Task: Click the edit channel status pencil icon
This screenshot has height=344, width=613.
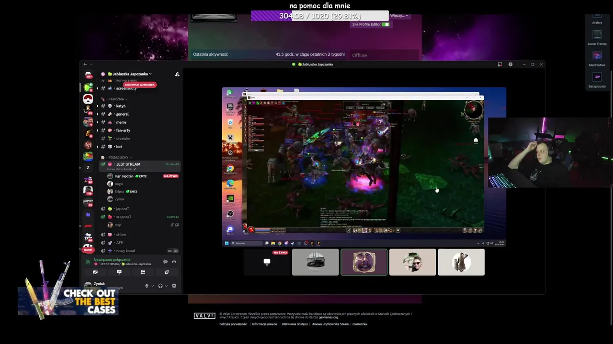Action: point(135,169)
